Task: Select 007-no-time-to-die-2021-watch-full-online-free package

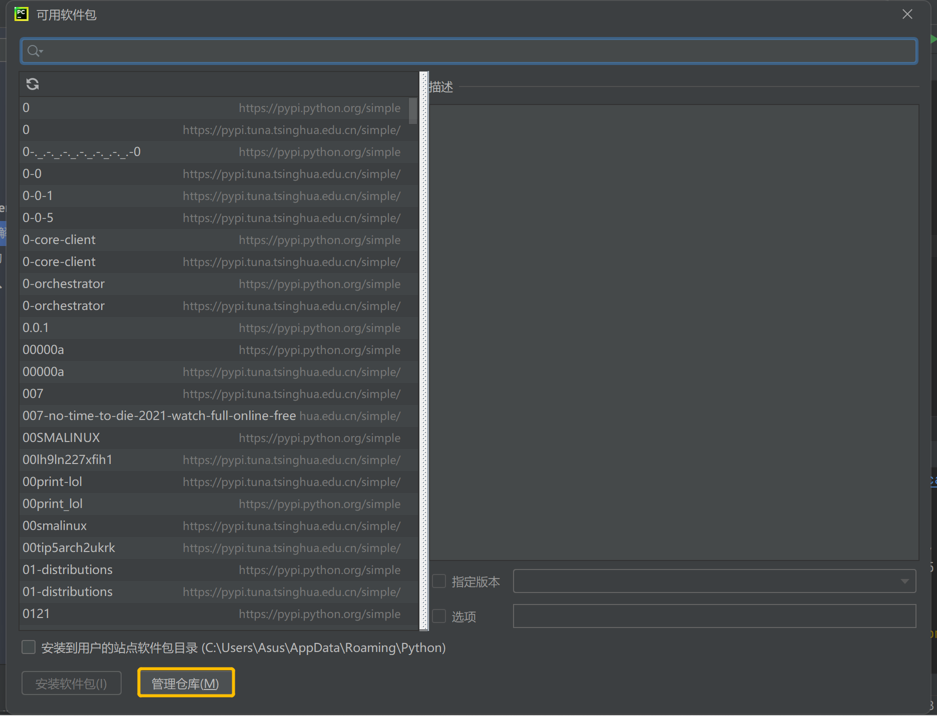Action: pyautogui.click(x=219, y=416)
